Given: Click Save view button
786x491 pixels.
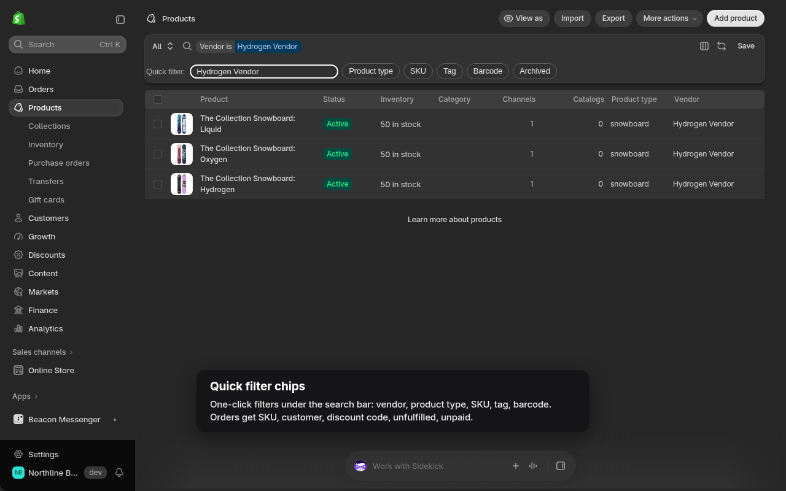Looking at the screenshot, I should [746, 46].
